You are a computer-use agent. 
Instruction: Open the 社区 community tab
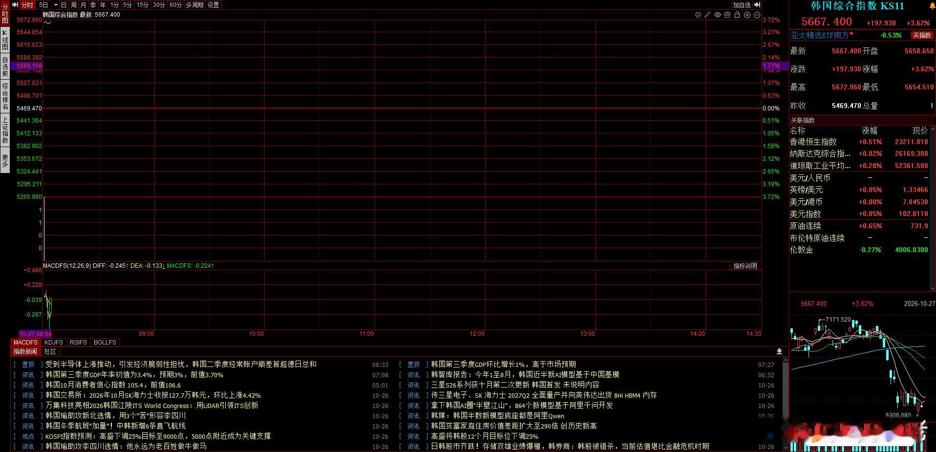pyautogui.click(x=50, y=352)
